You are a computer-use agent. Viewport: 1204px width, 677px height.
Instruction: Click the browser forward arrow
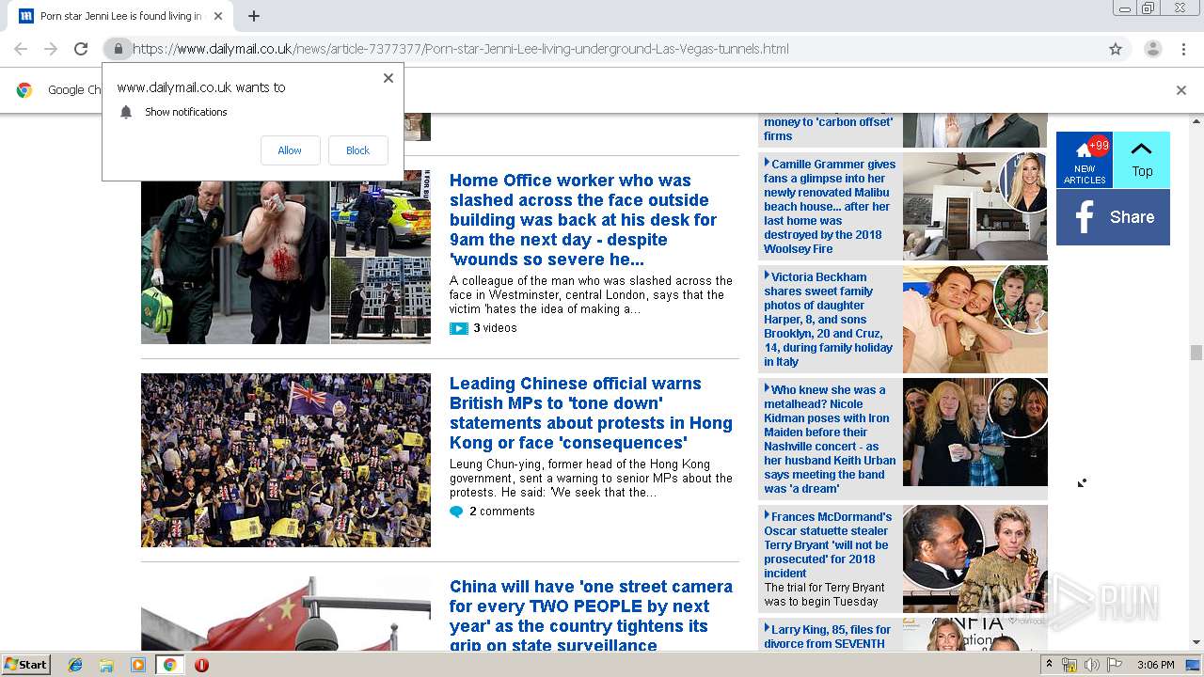[x=51, y=49]
